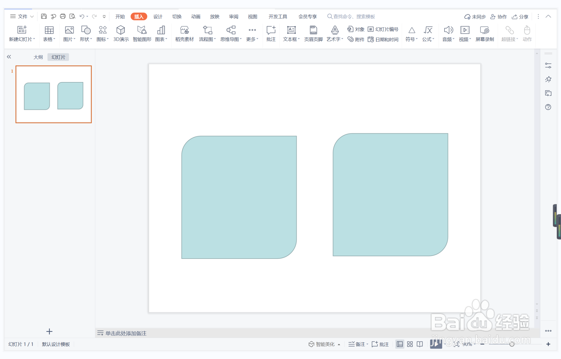Collapse the ribbon with the up chevron
Image resolution: width=561 pixels, height=359 pixels.
[x=548, y=16]
